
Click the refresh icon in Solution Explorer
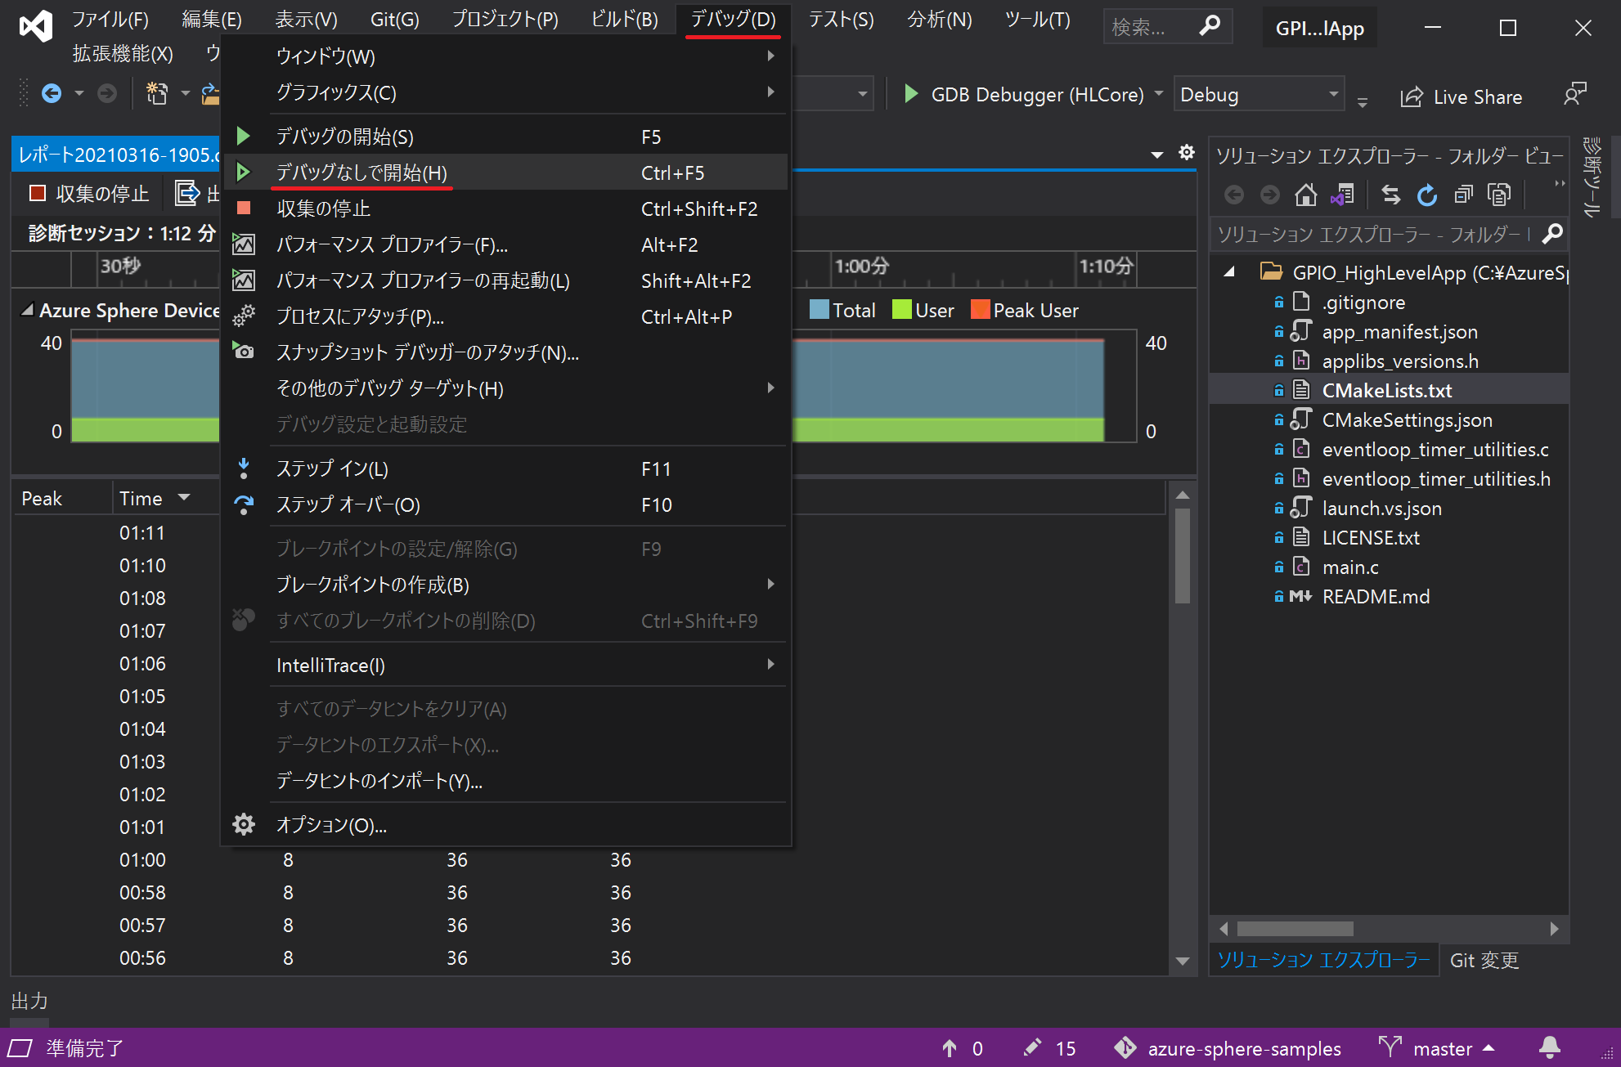pyautogui.click(x=1426, y=195)
